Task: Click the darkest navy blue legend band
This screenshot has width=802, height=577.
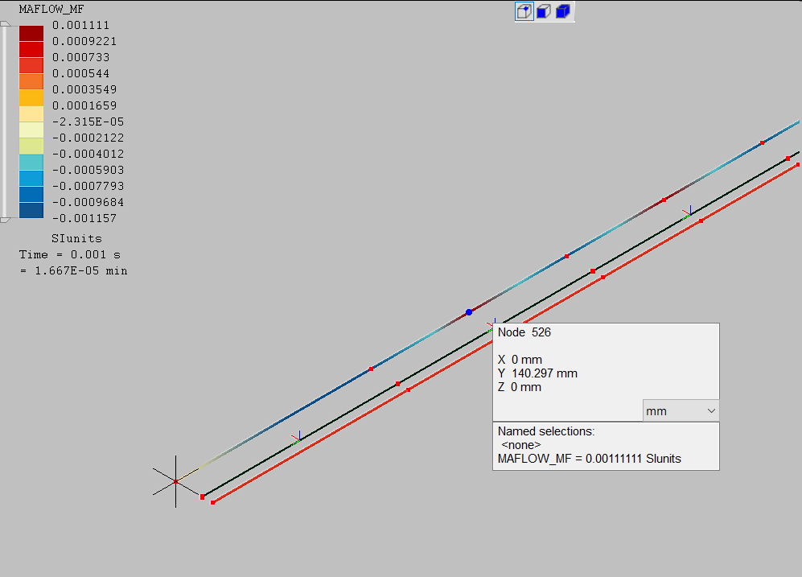Action: point(31,210)
